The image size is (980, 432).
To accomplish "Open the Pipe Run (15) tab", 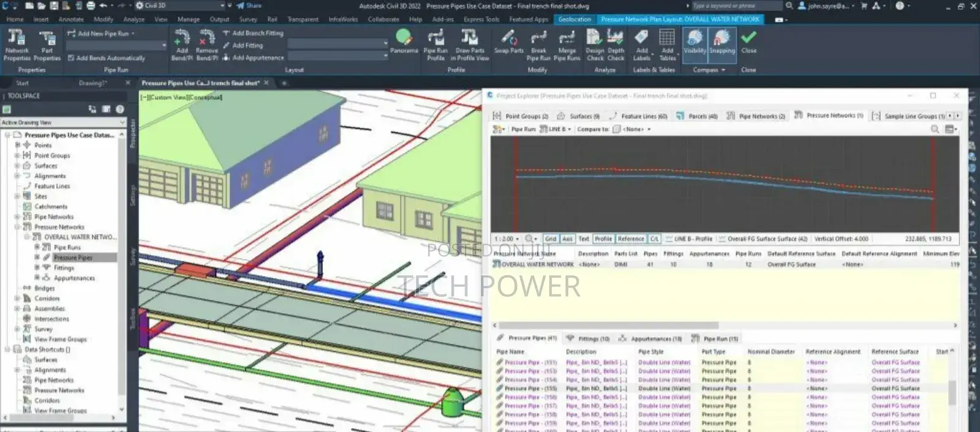I will (x=715, y=338).
